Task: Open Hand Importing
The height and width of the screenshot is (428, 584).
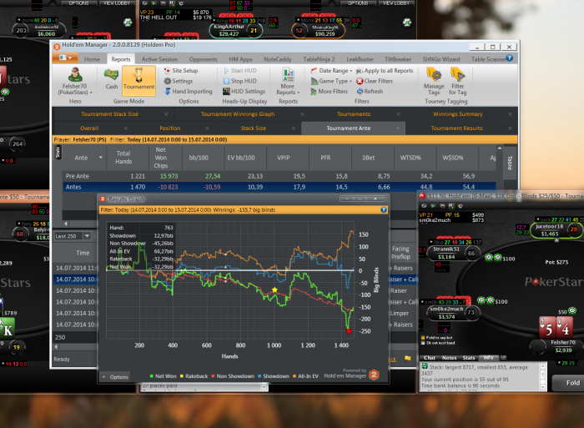Action: [x=188, y=91]
